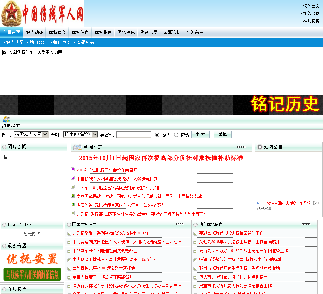Click more link in 国家优抚信息 panel
323x294 pixels.
click(179, 224)
